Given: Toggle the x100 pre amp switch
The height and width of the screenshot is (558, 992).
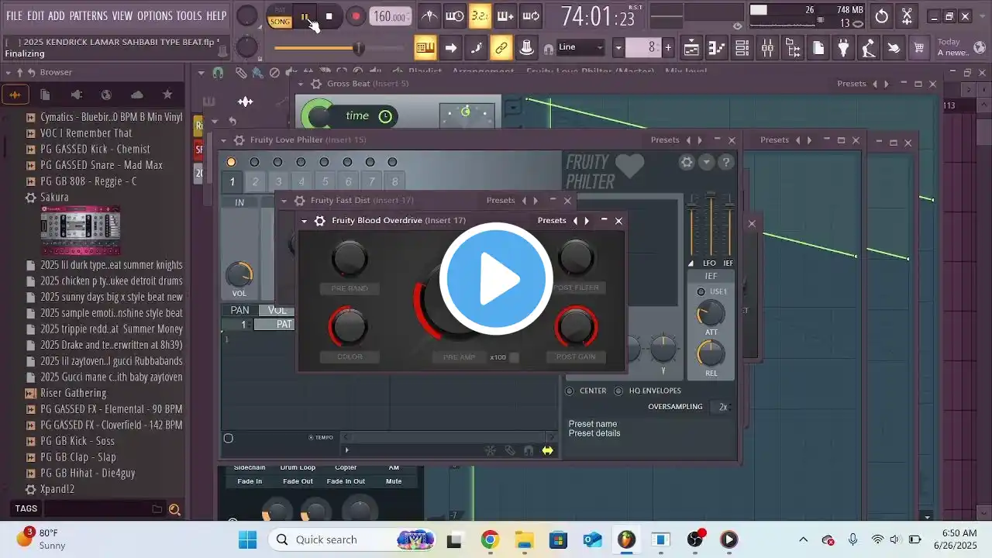Looking at the screenshot, I should (x=514, y=357).
